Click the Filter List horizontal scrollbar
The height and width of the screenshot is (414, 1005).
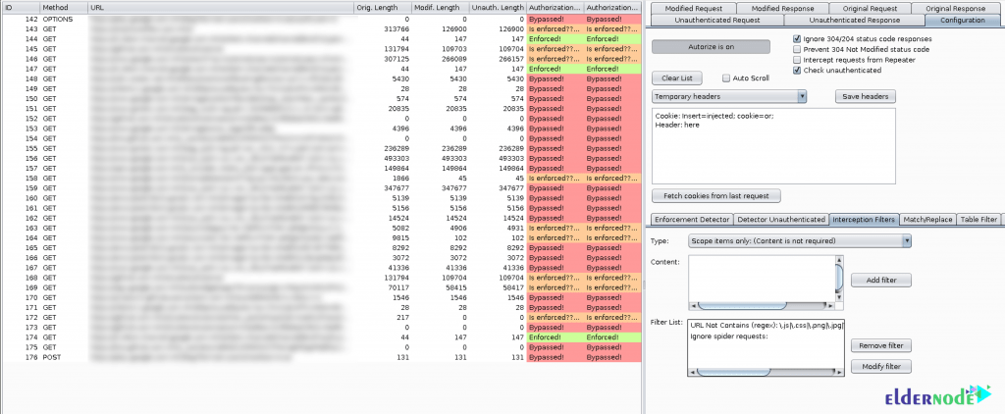tap(766, 372)
